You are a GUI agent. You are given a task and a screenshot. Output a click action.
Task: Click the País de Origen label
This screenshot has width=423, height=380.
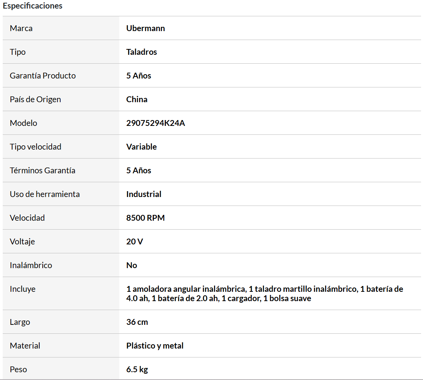pos(35,99)
